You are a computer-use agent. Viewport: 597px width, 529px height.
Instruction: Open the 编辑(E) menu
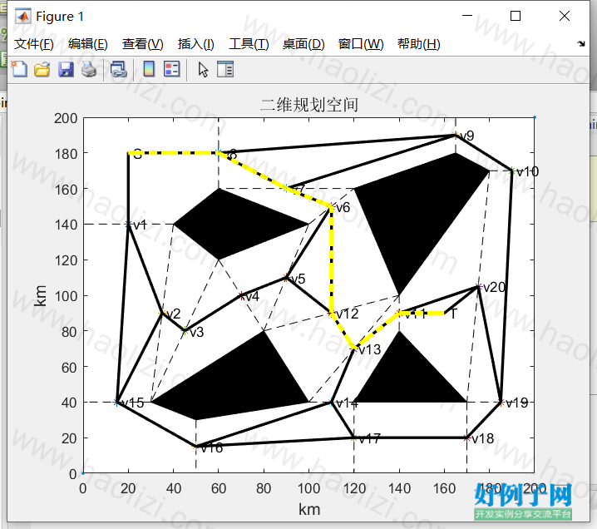pos(88,44)
